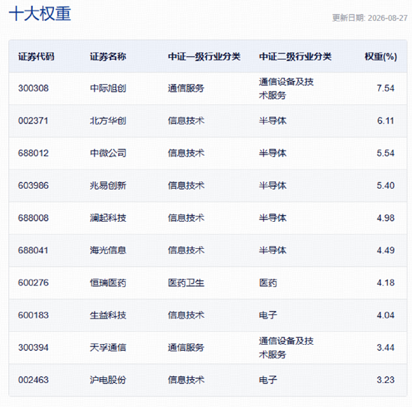Select stock code 600183
The width and height of the screenshot is (412, 407).
pyautogui.click(x=34, y=315)
